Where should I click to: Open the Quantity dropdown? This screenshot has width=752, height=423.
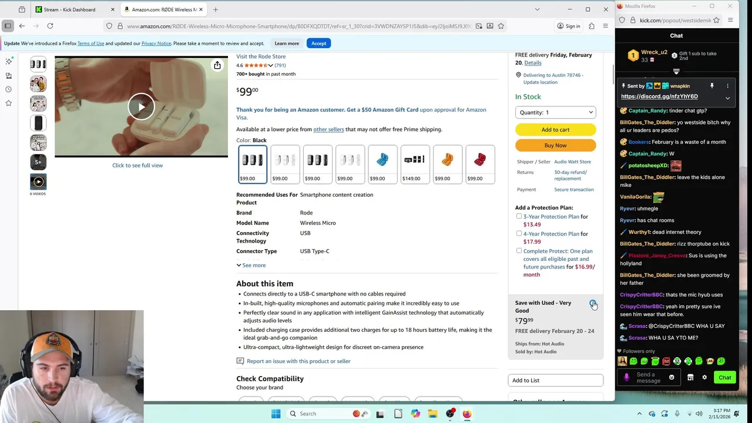[555, 112]
